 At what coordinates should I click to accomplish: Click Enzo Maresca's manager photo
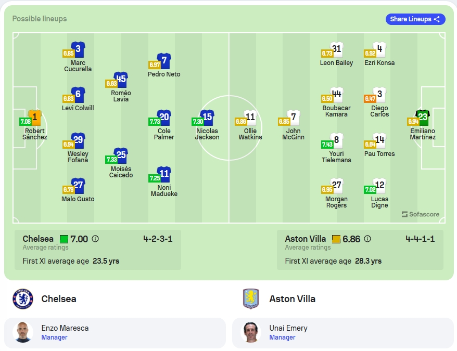click(x=23, y=332)
